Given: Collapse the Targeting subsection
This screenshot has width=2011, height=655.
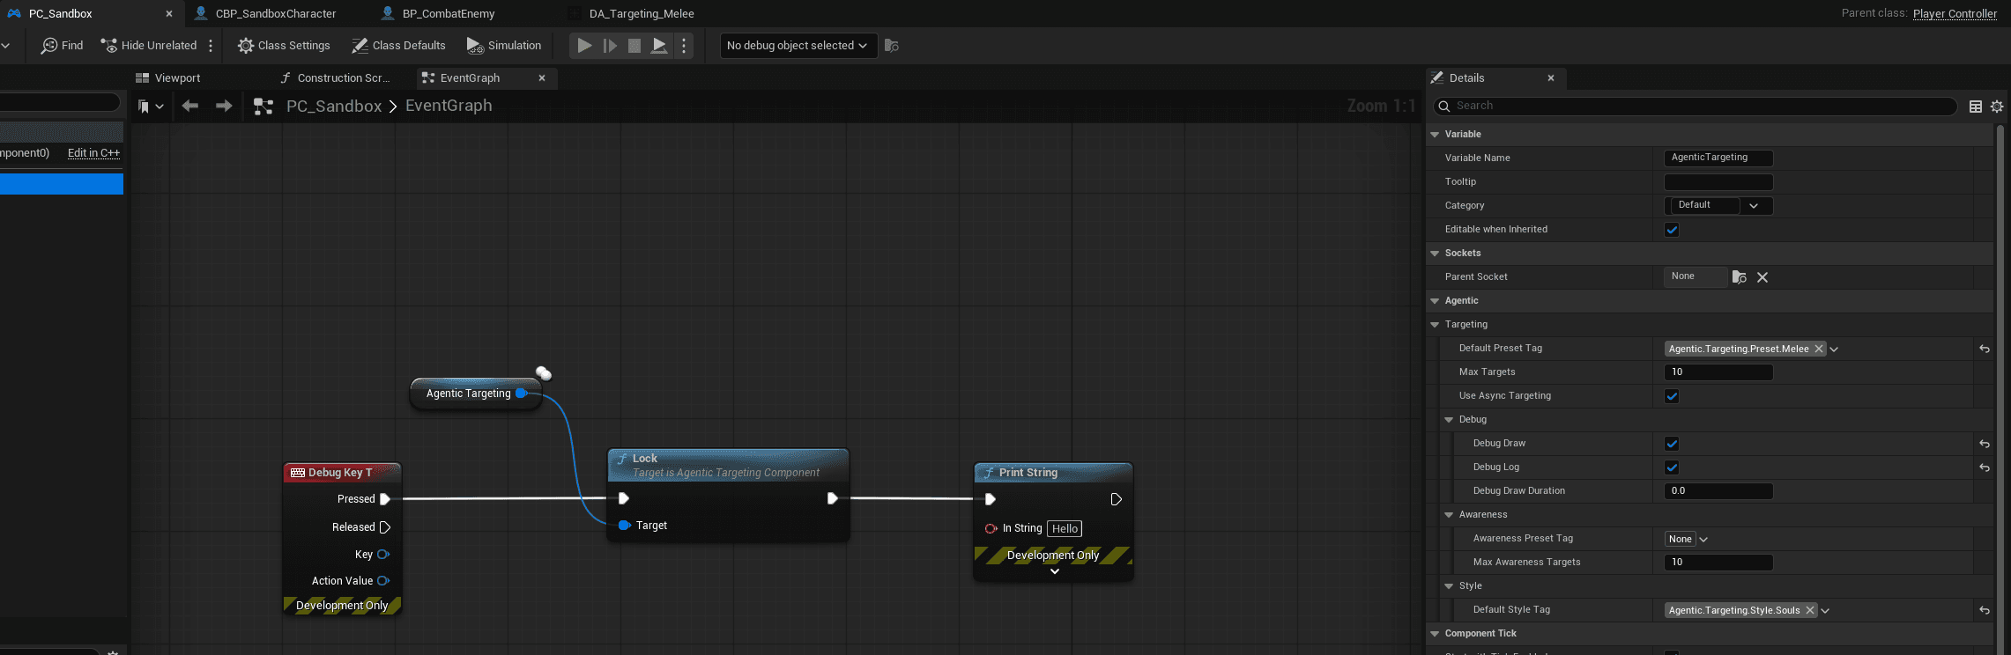Looking at the screenshot, I should pyautogui.click(x=1435, y=325).
